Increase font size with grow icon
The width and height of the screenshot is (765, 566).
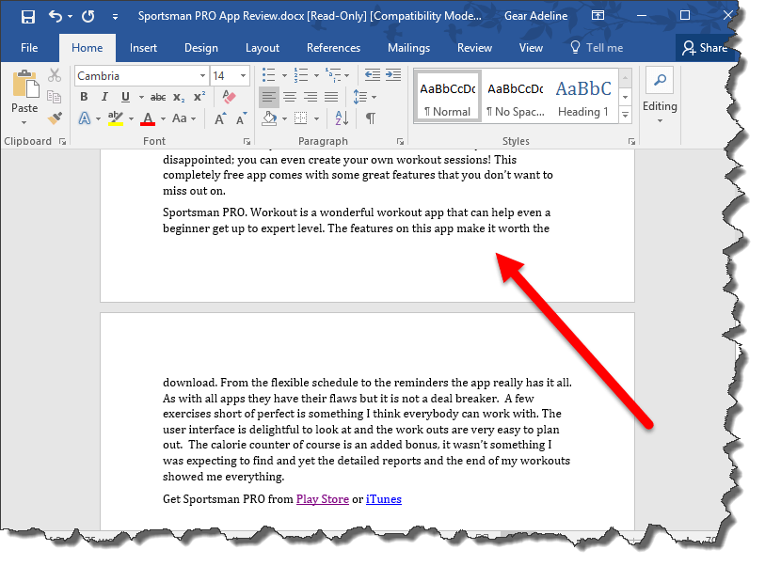[x=220, y=118]
